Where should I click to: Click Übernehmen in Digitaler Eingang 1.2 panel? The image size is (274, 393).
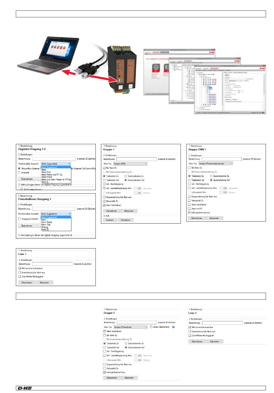[x=27, y=179]
